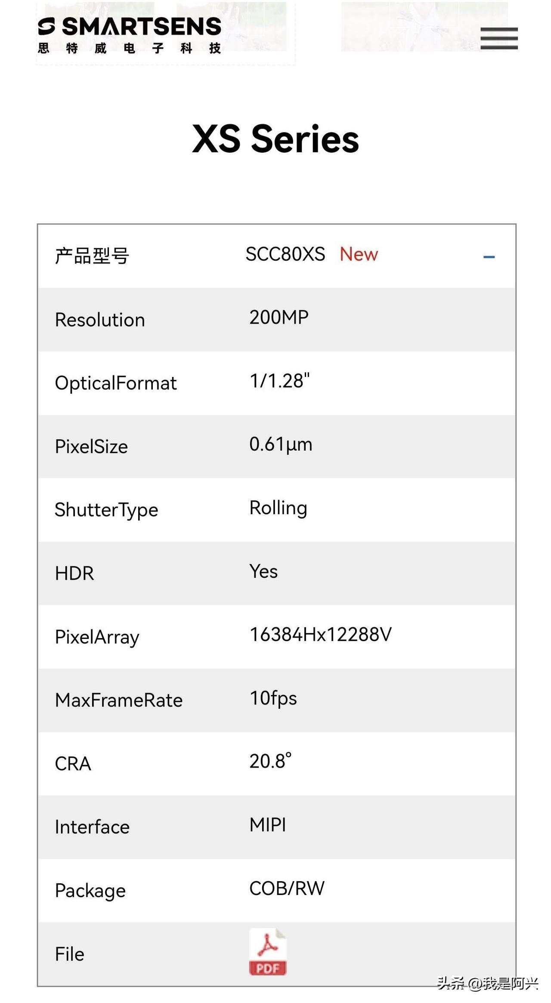Click the PixelSize 0.61µm value
The image size is (551, 1003).
[281, 444]
